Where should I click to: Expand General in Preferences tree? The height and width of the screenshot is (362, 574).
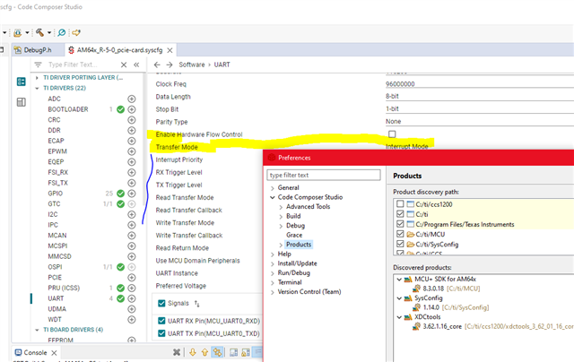point(273,188)
